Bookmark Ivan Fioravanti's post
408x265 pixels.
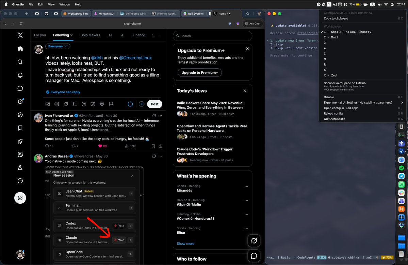[153, 146]
